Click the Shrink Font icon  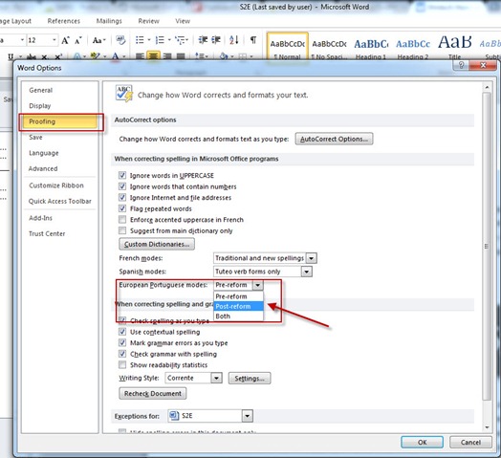point(78,40)
